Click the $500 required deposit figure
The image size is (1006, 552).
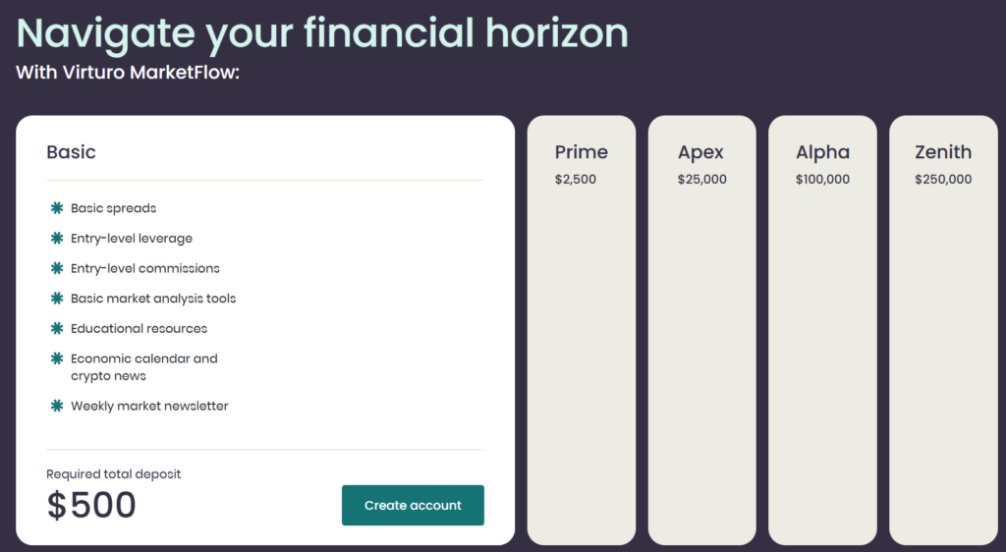92,505
